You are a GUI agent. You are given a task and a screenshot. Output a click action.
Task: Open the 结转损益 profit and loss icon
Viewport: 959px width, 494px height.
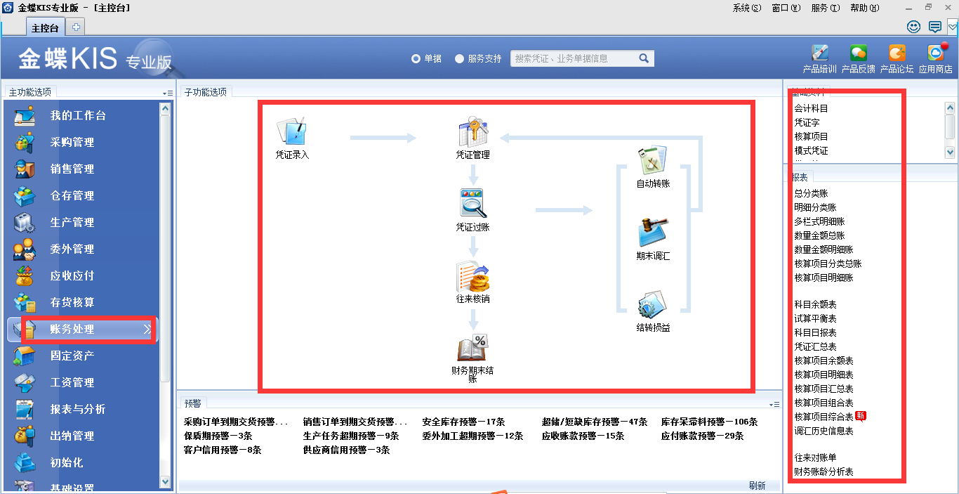[653, 305]
